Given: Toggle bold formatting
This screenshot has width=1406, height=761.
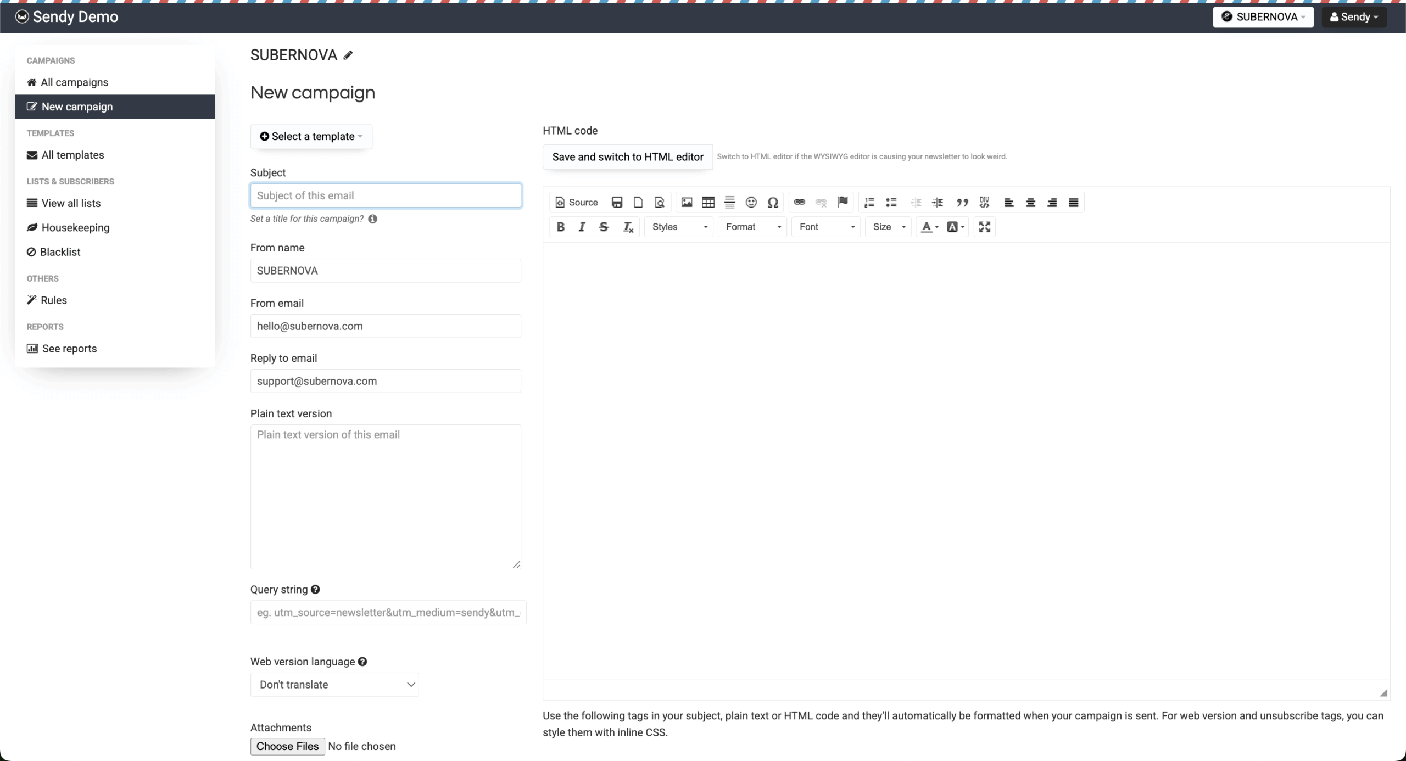Looking at the screenshot, I should point(560,227).
